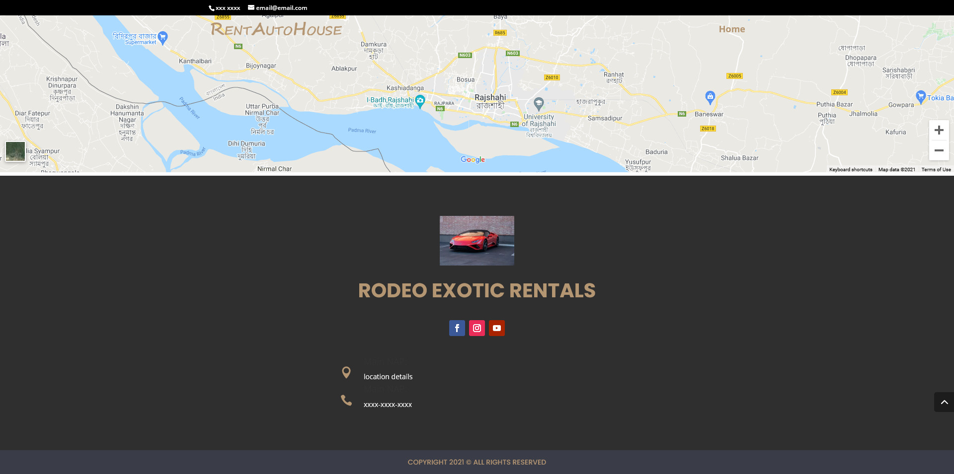The image size is (954, 474).
Task: Click the RentAutoHouse logo
Action: pos(276,29)
